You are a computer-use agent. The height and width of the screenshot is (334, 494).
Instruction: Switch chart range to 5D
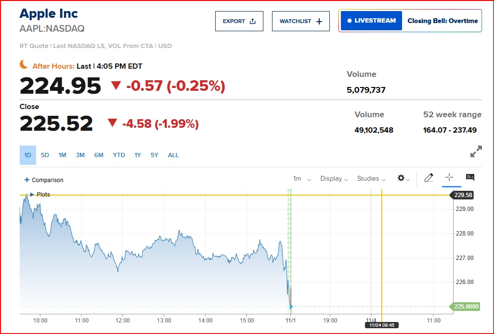click(x=45, y=155)
